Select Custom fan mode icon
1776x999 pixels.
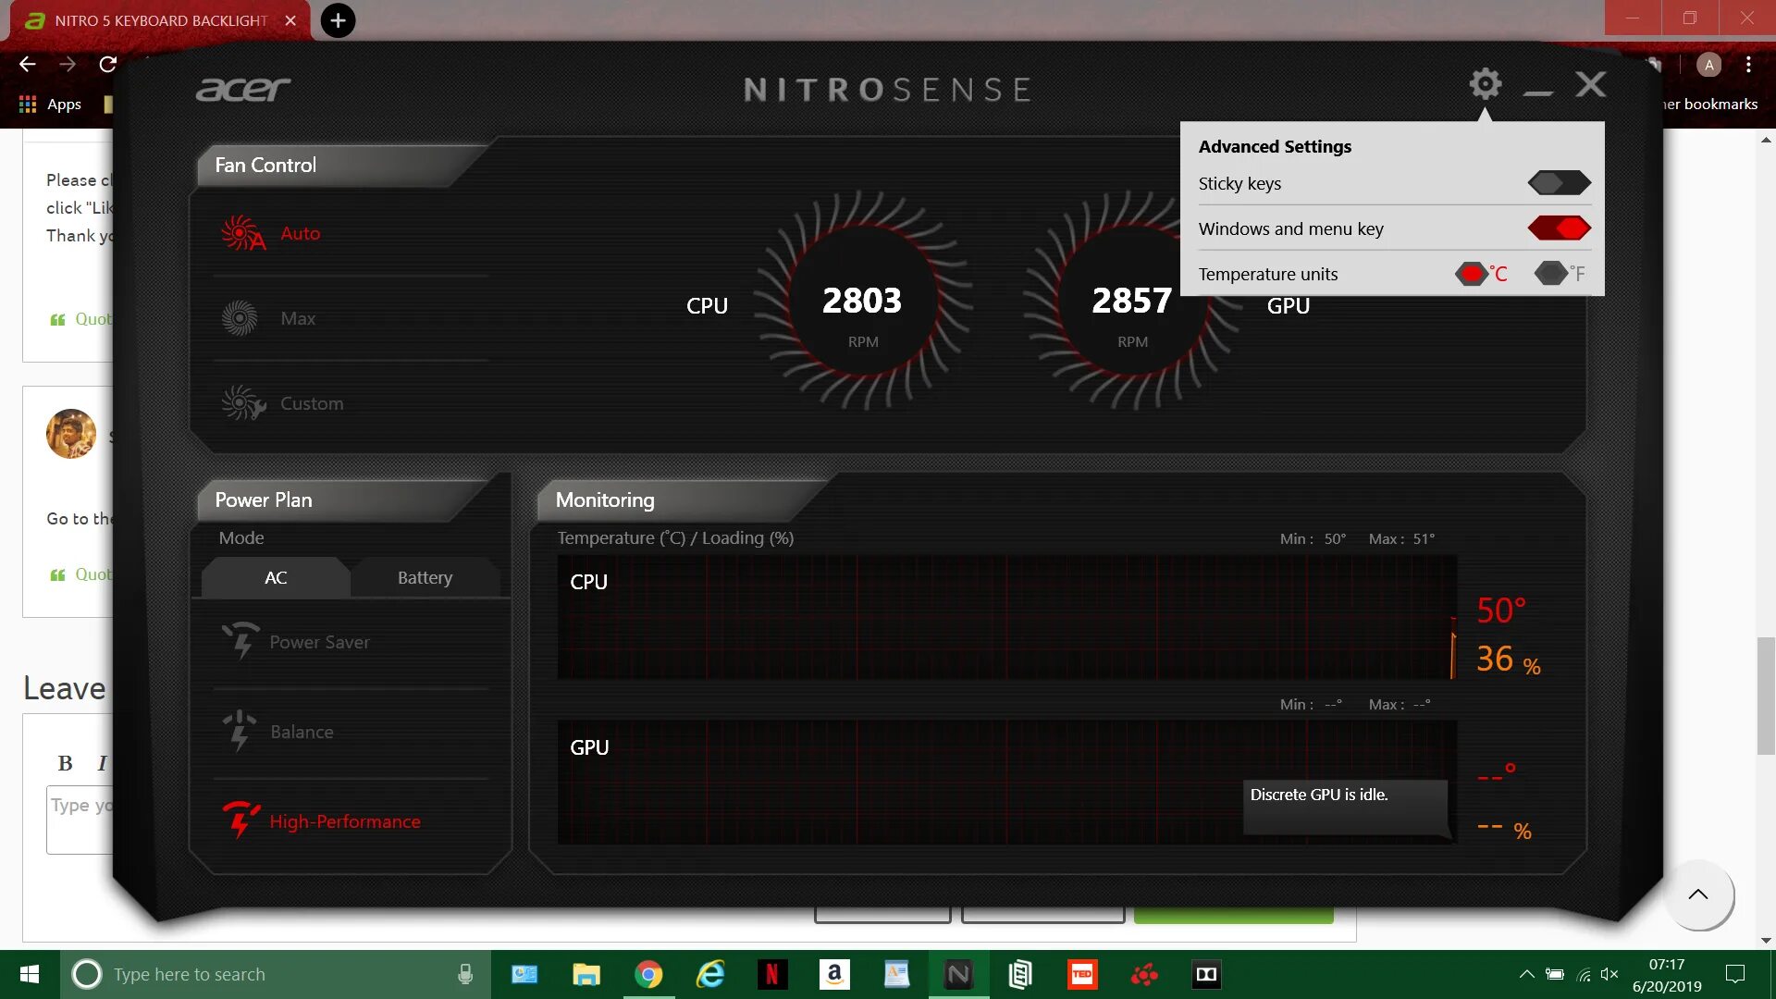pos(243,403)
